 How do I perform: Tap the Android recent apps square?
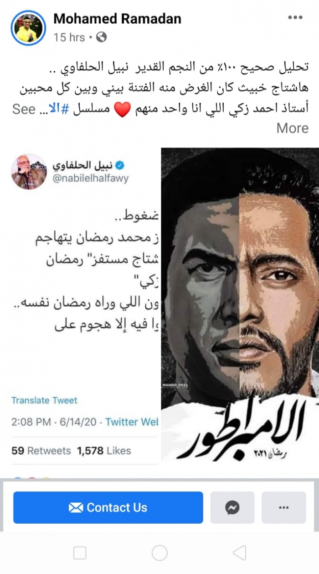tap(80, 553)
